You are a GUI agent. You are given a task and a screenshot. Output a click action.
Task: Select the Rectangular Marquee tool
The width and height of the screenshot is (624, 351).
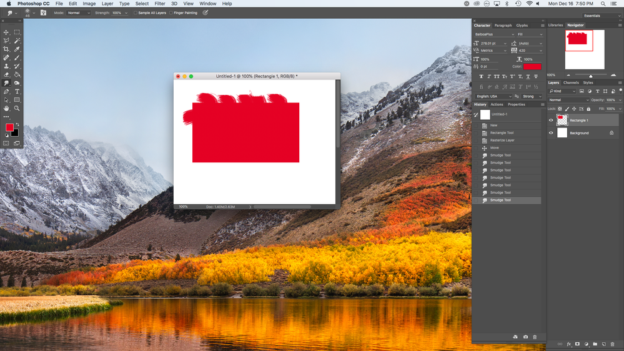[17, 32]
